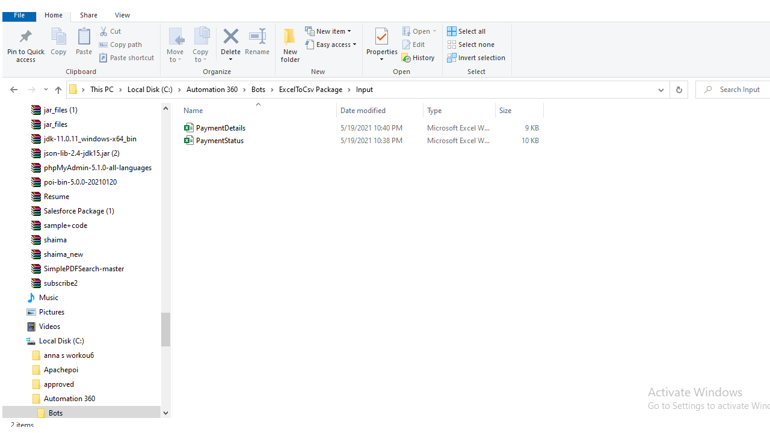The height and width of the screenshot is (433, 770).
Task: Click Invert selection button
Action: pos(476,58)
